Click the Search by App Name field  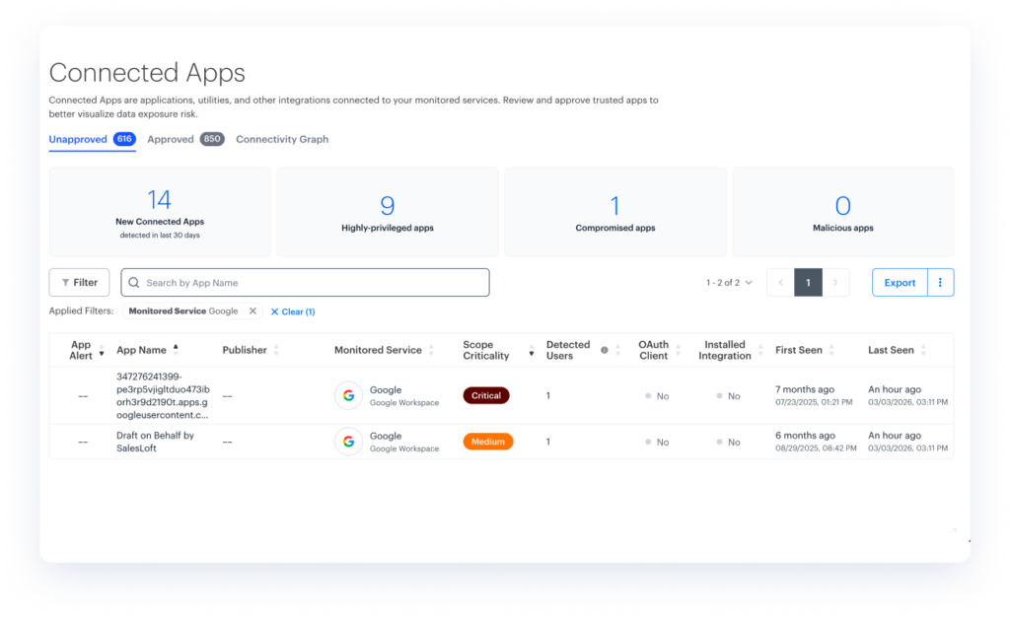306,283
